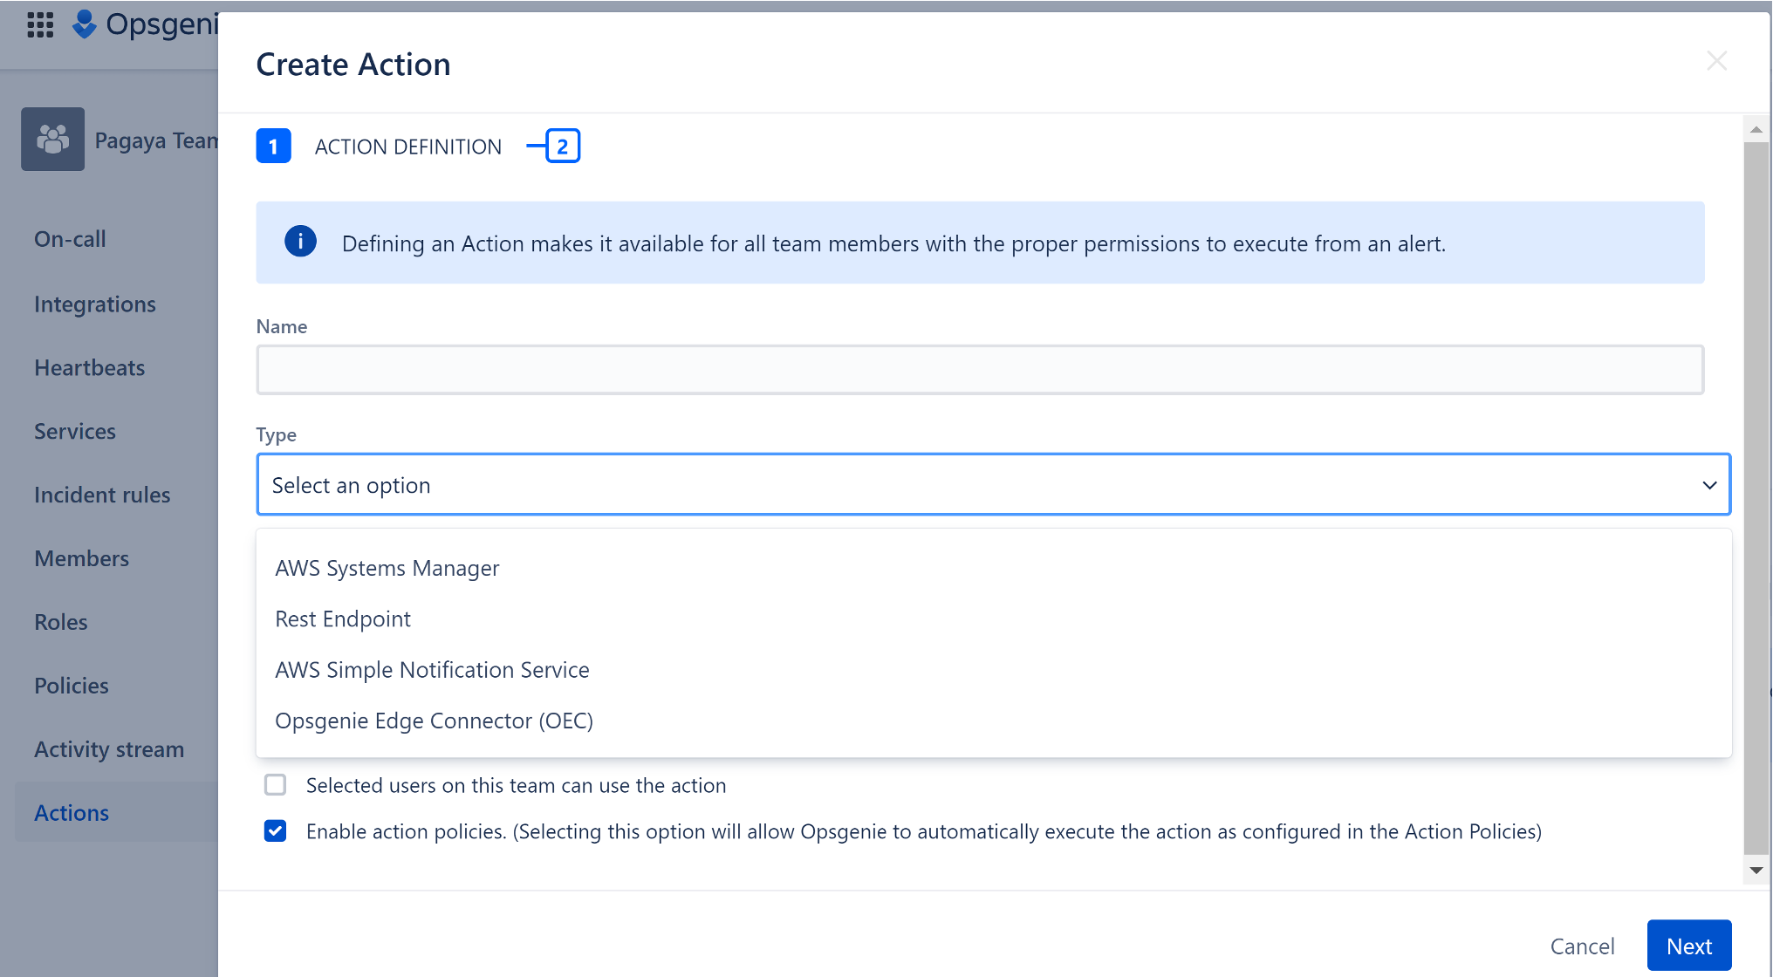Collapse the Type dropdown via chevron
The height and width of the screenshot is (977, 1773).
pyautogui.click(x=1709, y=485)
